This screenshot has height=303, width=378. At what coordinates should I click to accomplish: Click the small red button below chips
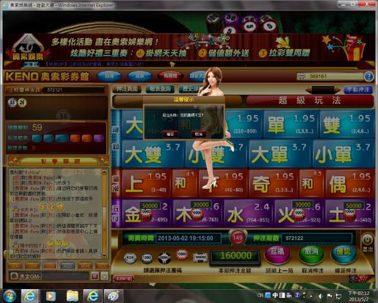[123, 278]
